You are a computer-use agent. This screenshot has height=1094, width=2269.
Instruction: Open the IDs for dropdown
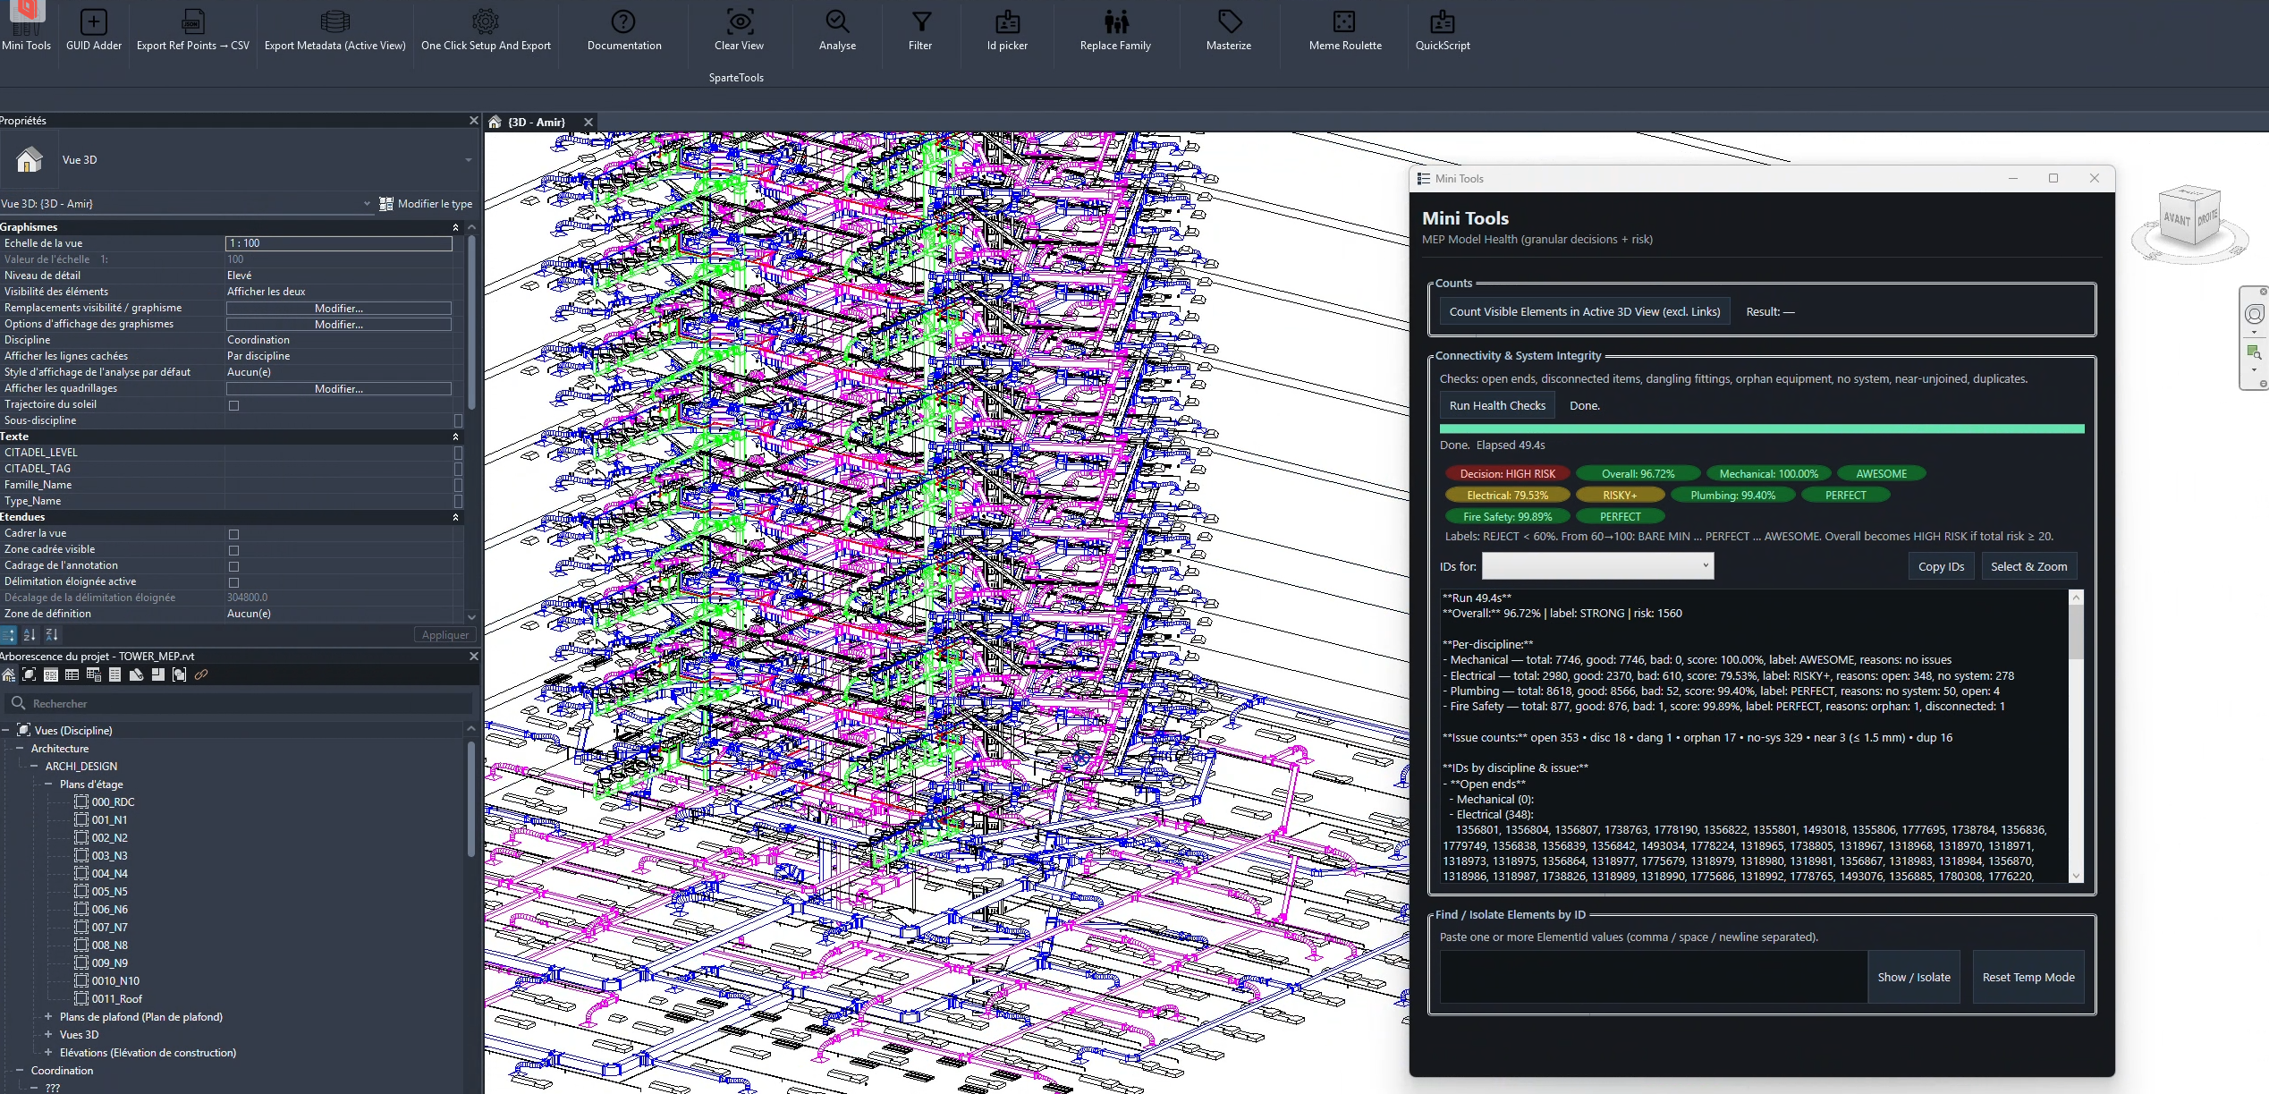coord(1597,566)
